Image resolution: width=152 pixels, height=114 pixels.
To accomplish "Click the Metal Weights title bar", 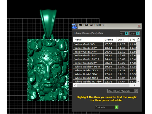I will click(x=107, y=26).
